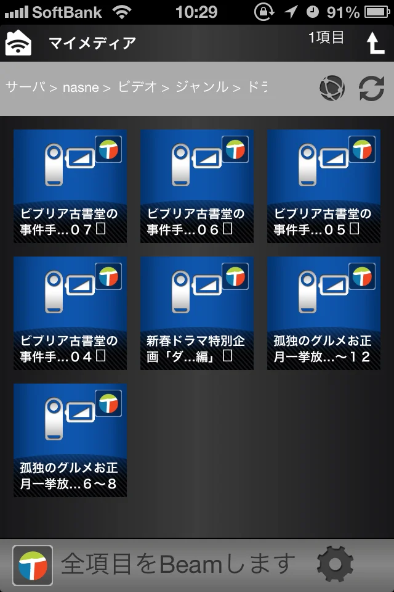Tap the 1項目 item count
The width and height of the screenshot is (394, 592).
[326, 38]
